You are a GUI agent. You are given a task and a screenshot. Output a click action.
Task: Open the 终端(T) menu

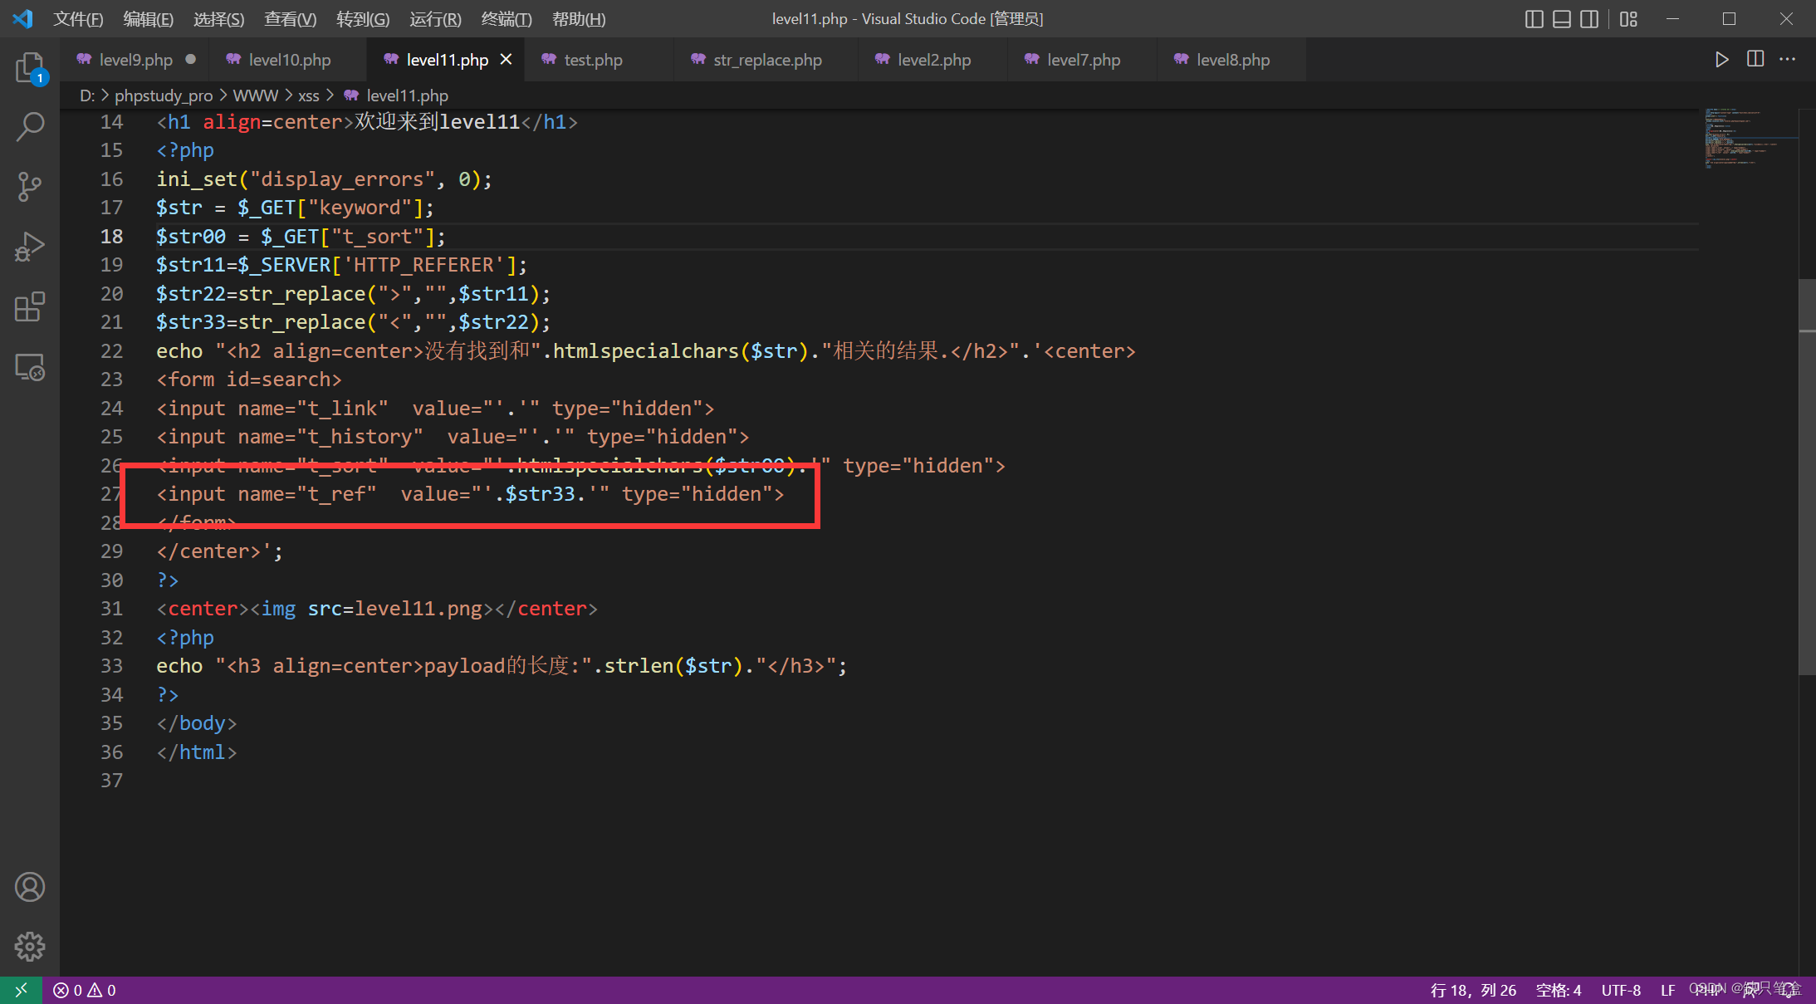pos(506,19)
